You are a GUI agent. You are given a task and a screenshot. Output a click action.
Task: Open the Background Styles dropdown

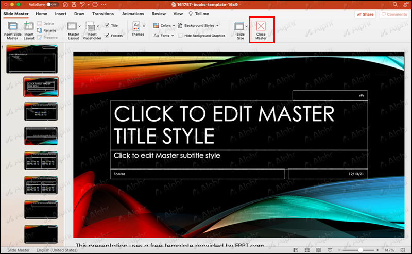198,25
